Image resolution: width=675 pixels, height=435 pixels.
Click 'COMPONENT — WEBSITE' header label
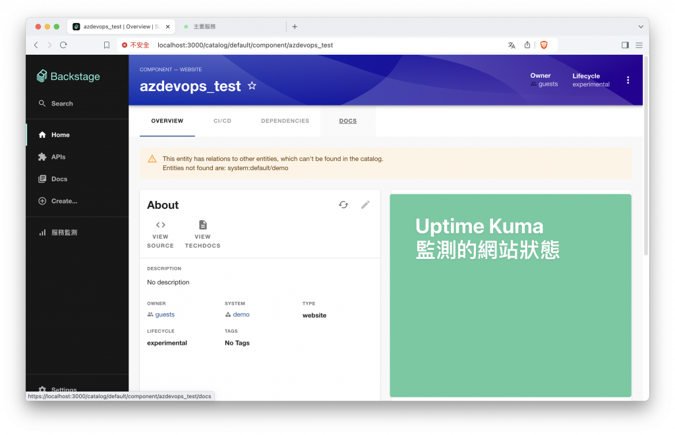(171, 69)
